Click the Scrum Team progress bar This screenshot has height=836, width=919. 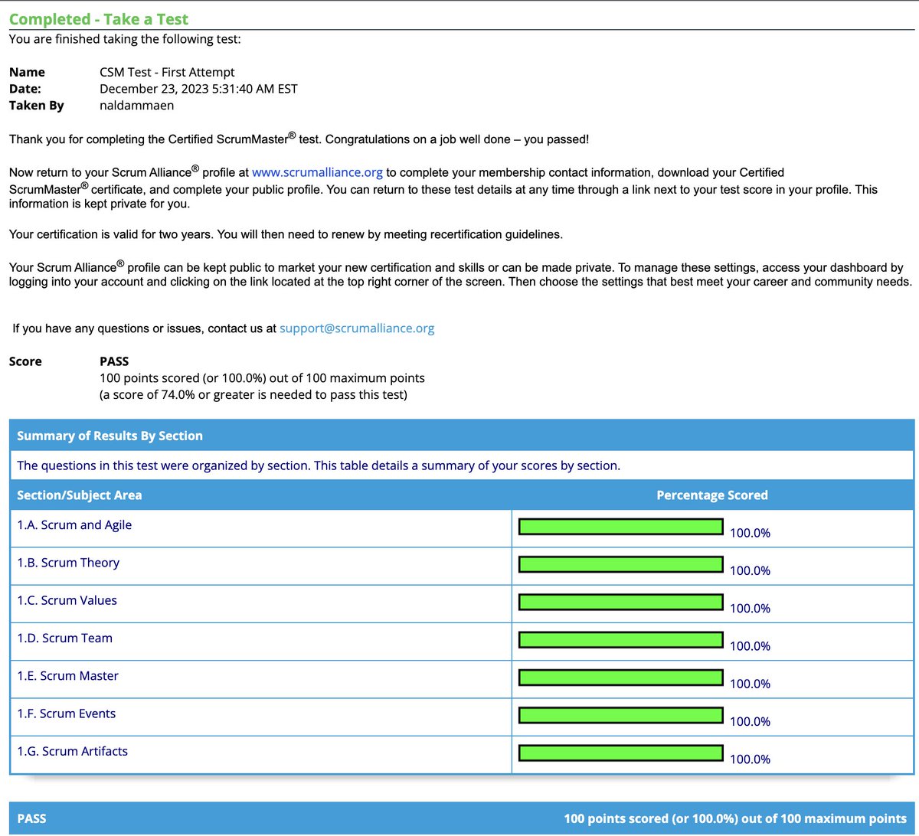621,639
